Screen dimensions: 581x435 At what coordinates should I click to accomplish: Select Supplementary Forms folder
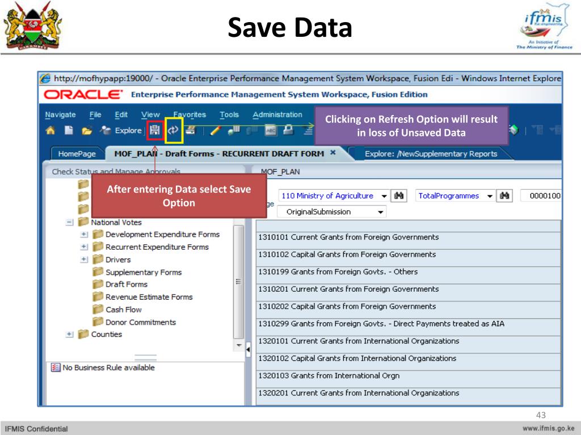click(x=144, y=272)
